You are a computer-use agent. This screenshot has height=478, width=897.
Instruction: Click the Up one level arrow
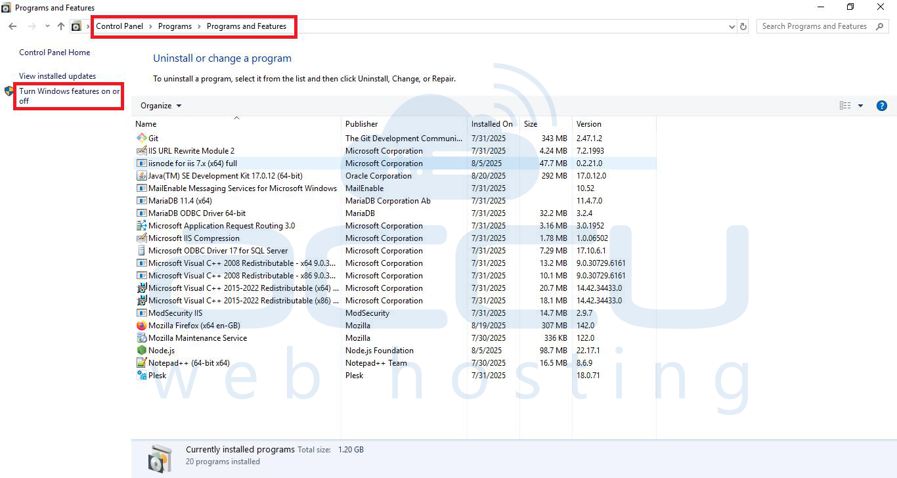pos(60,26)
